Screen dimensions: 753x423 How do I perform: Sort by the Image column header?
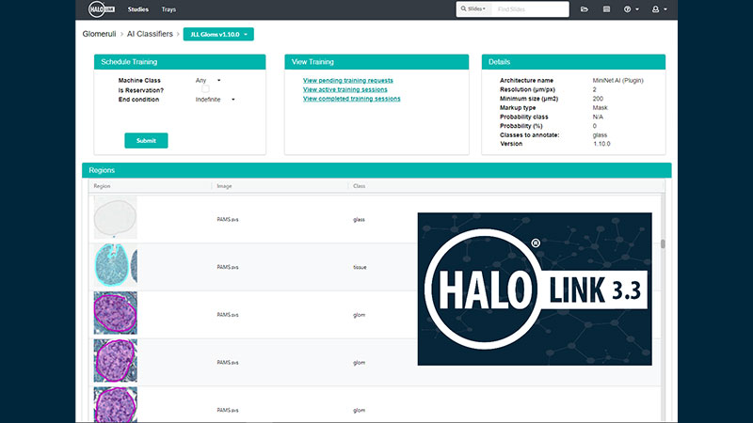[224, 186]
